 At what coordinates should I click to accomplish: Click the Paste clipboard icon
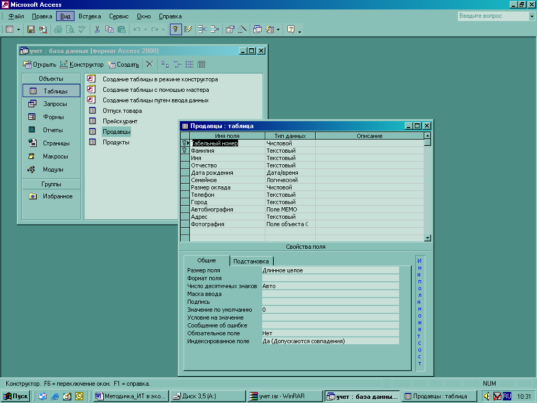(x=122, y=29)
